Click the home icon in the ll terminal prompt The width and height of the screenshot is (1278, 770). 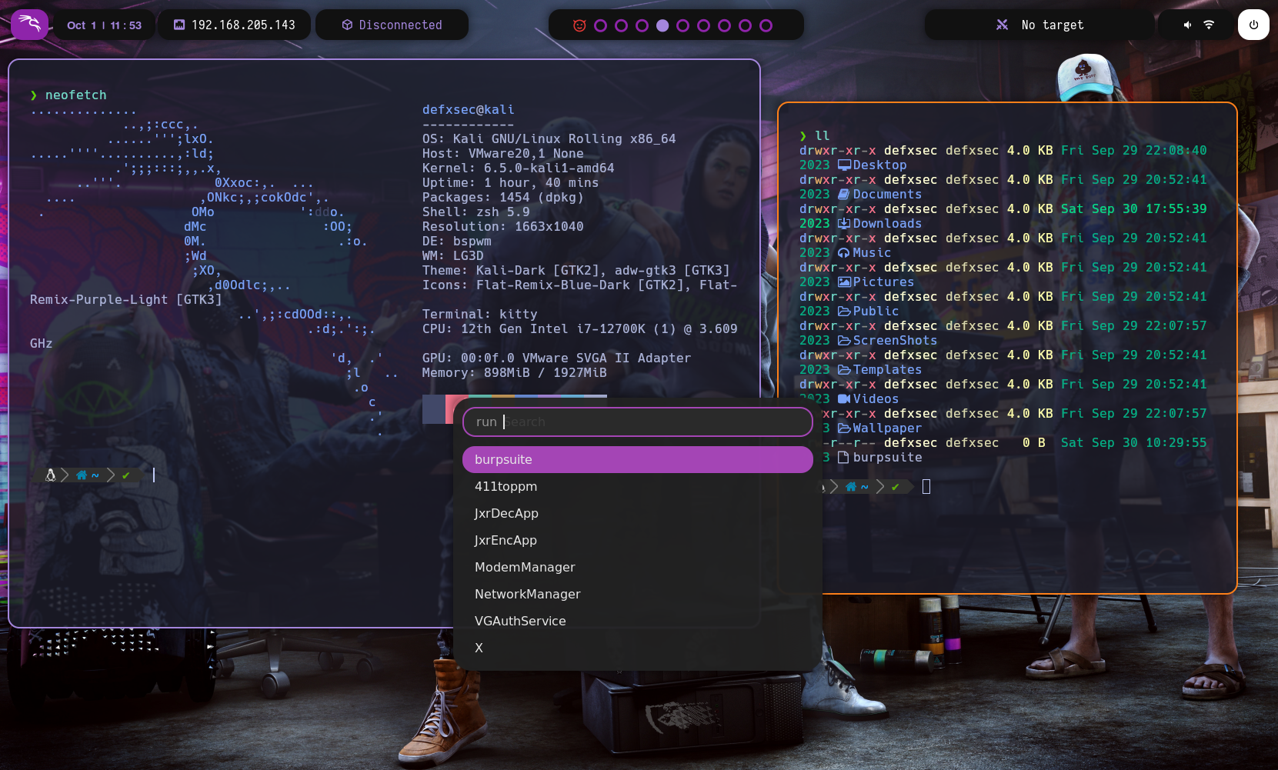click(x=851, y=487)
